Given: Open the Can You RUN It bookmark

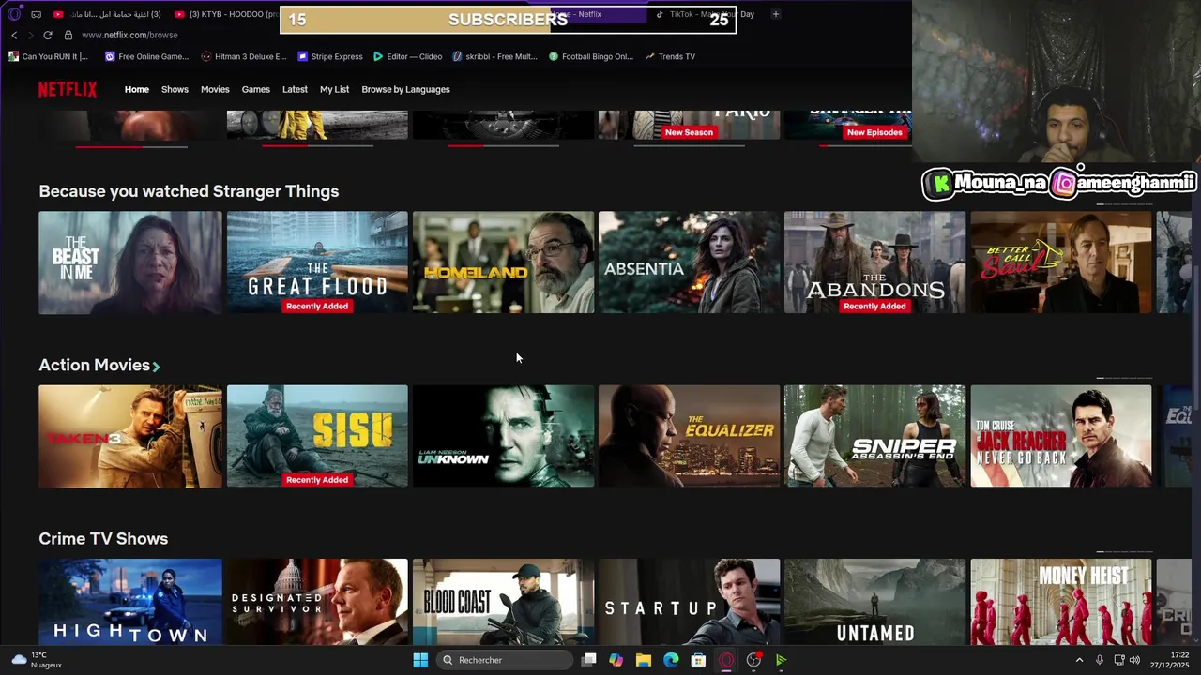Looking at the screenshot, I should [48, 56].
